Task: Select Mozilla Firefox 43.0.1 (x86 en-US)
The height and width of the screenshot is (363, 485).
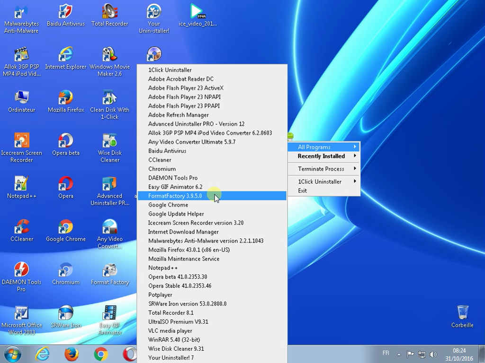Action: (212, 250)
